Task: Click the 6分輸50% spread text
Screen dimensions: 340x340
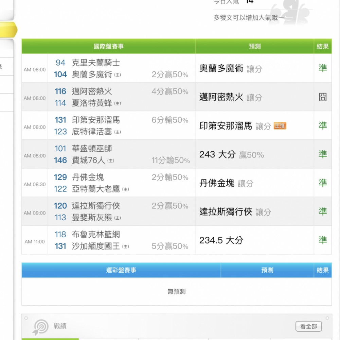Action: click(170, 120)
